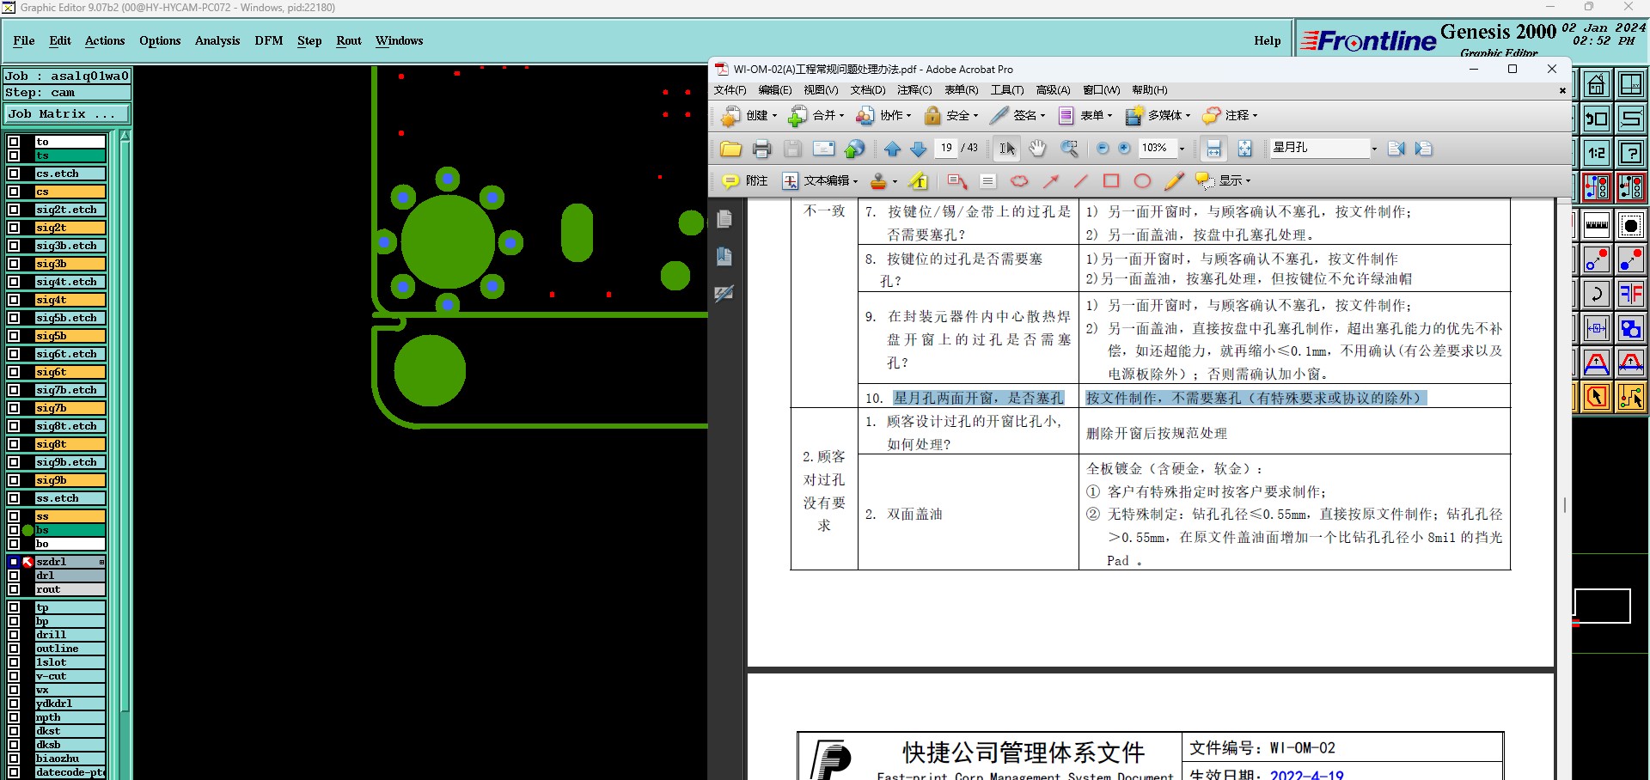1650x780 pixels.
Task: Toggle the checkbox for layer rout
Action: 14,589
